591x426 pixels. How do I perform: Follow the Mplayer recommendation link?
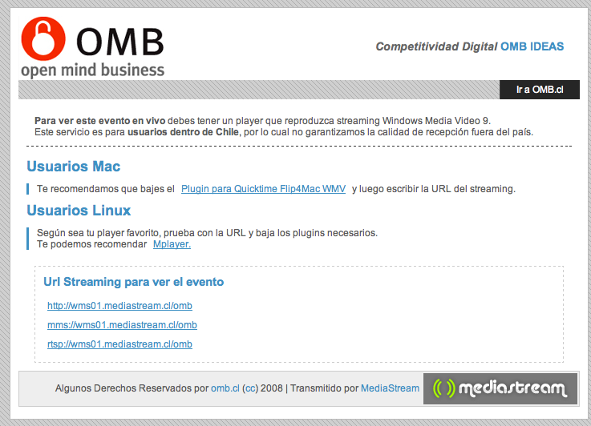(x=172, y=244)
